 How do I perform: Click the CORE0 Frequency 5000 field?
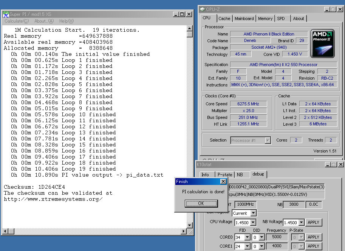pyautogui.click(x=277, y=237)
